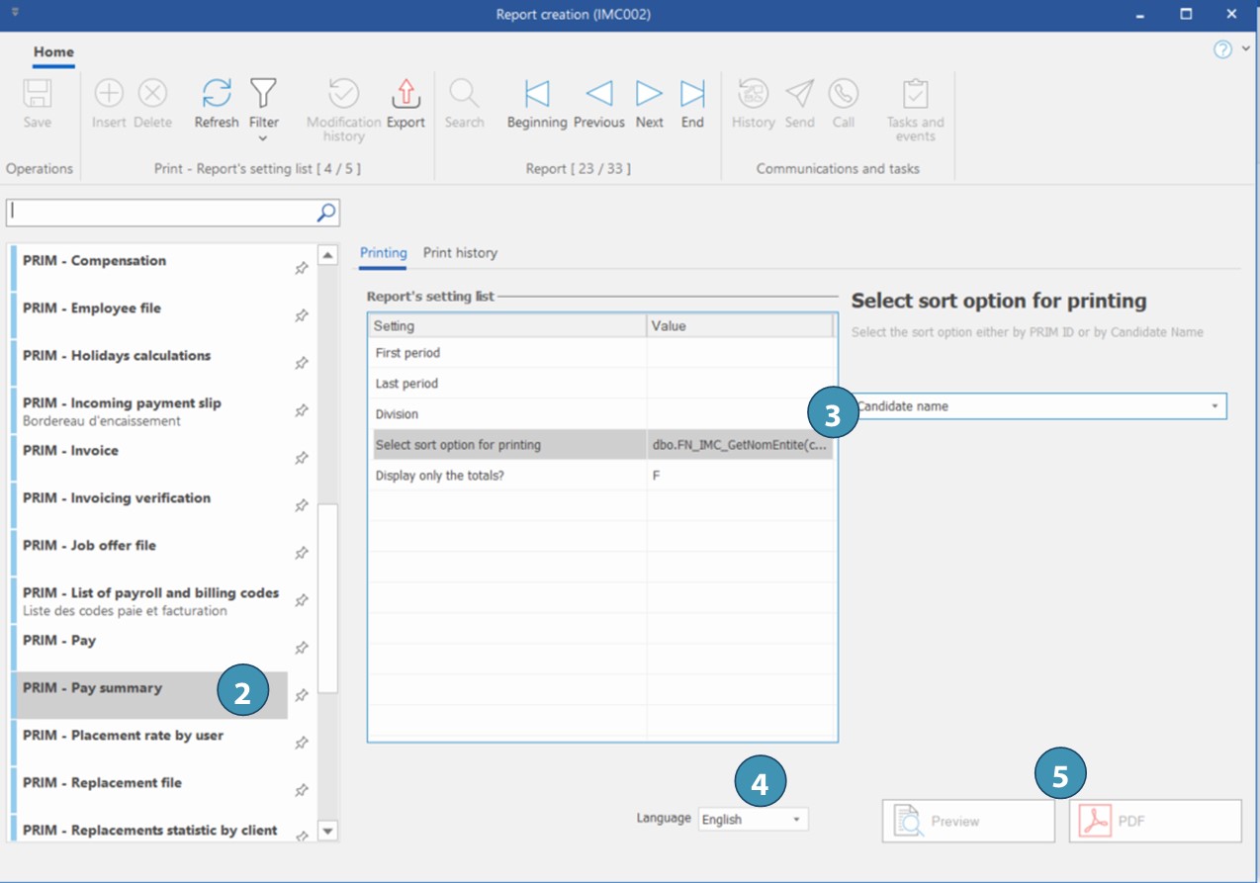1260x883 pixels.
Task: Pin the PRIM - Invoice report
Action: pyautogui.click(x=302, y=458)
